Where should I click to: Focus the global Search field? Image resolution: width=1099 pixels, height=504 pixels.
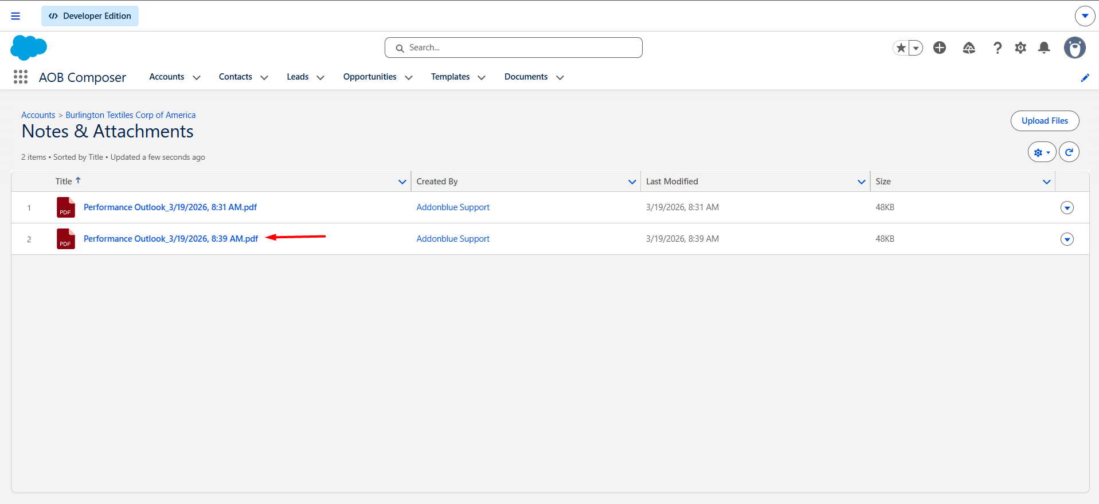pyautogui.click(x=514, y=48)
